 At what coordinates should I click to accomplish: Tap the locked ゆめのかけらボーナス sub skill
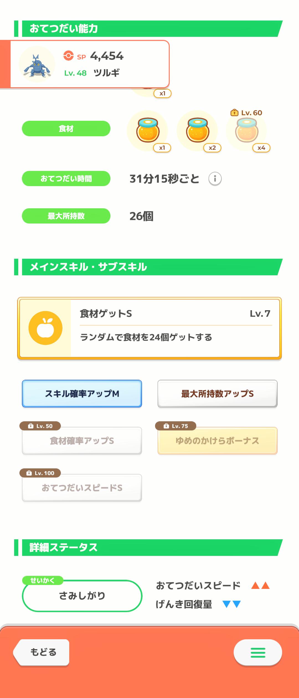[x=217, y=441]
